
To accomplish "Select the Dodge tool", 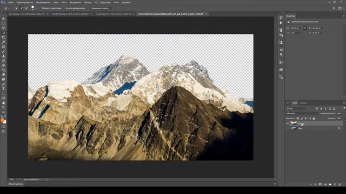I will click(x=3, y=79).
